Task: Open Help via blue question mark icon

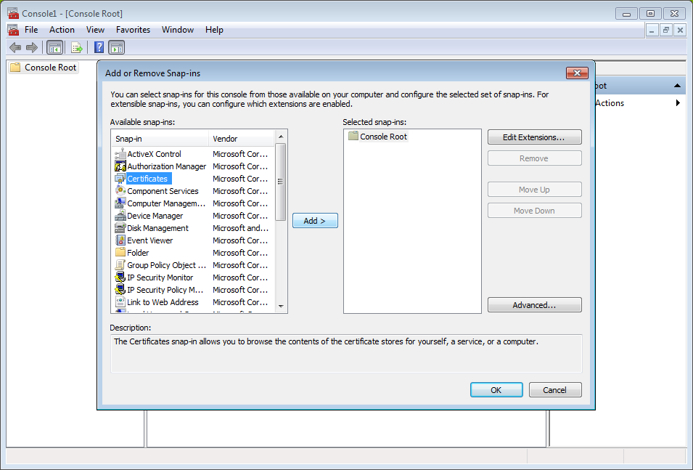Action: (99, 47)
